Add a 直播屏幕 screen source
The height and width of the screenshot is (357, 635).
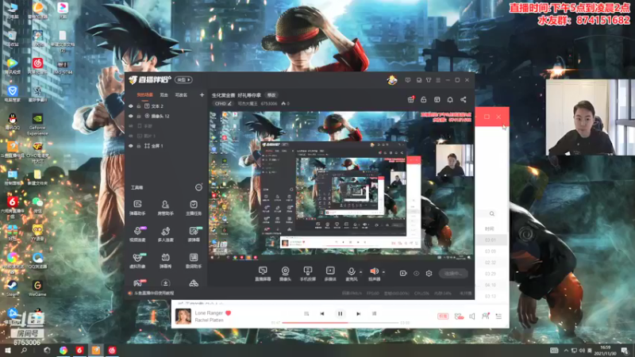263,274
